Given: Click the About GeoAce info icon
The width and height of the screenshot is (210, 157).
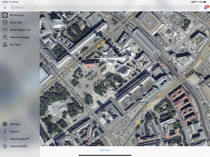Looking at the screenshot, I should coord(5,139).
